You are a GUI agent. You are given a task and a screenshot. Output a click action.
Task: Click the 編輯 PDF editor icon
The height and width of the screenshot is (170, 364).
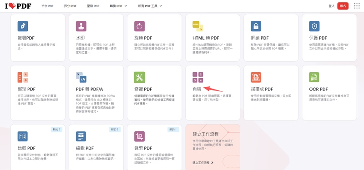pyautogui.click(x=81, y=136)
